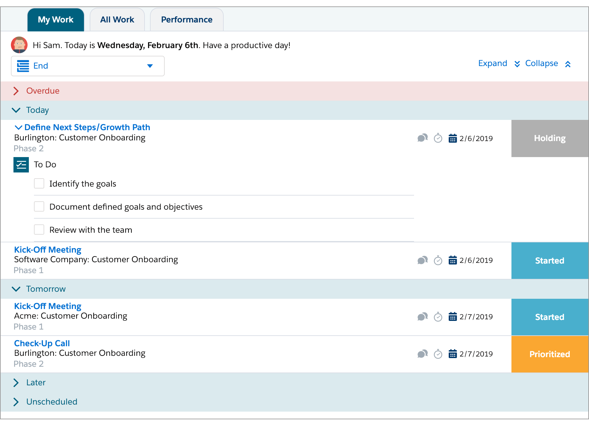Click the To Do checklist icon
The image size is (589, 427).
click(21, 165)
